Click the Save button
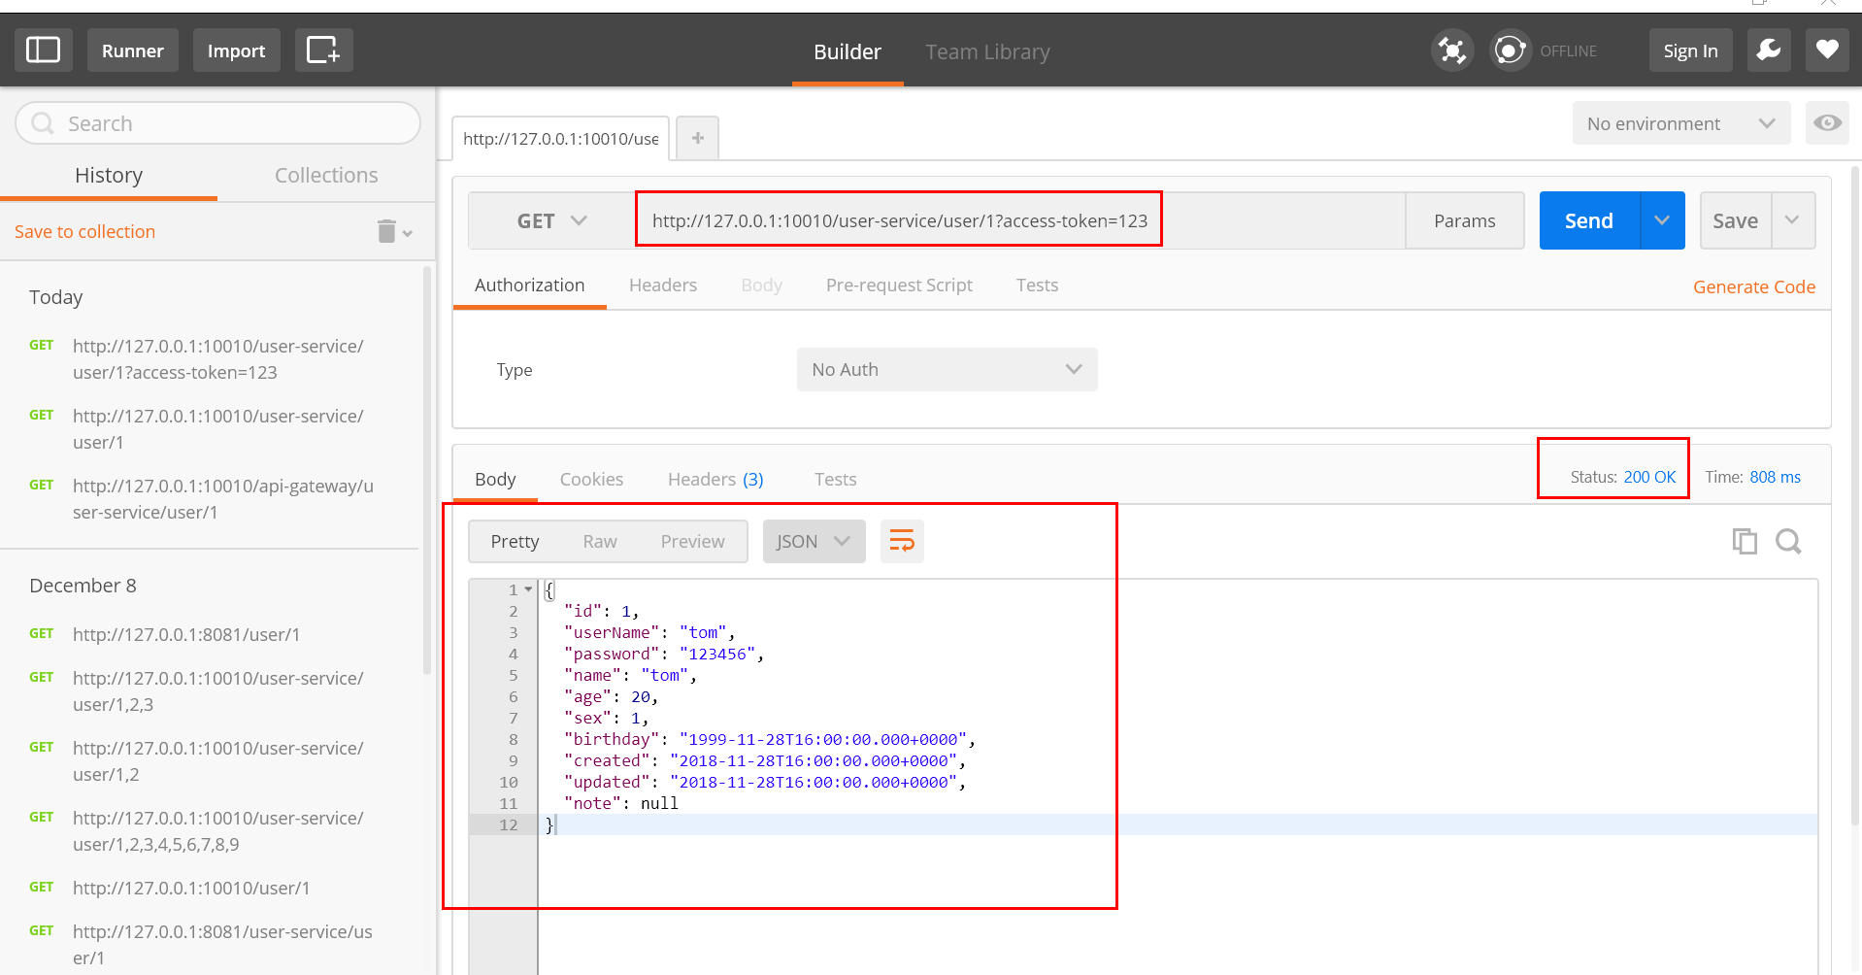Viewport: 1862px width, 975px height. 1736,221
